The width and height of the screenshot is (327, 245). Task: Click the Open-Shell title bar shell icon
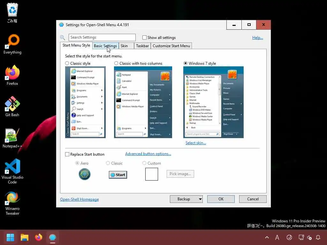click(x=61, y=25)
